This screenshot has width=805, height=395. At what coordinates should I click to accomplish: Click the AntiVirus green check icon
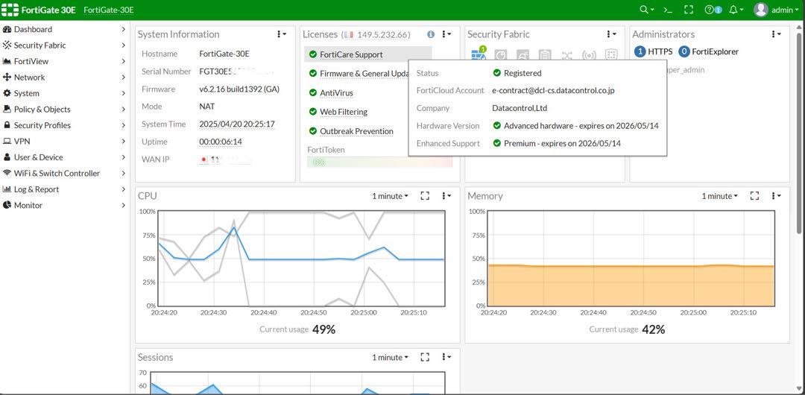click(312, 93)
